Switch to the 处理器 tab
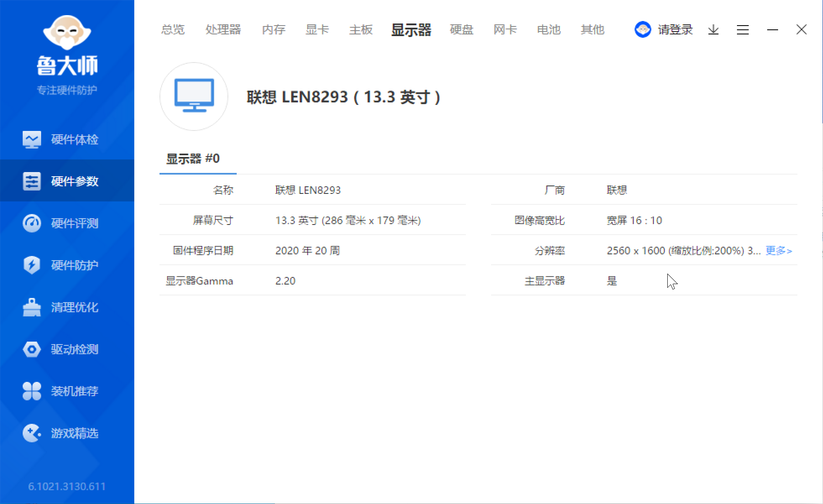 pyautogui.click(x=223, y=30)
